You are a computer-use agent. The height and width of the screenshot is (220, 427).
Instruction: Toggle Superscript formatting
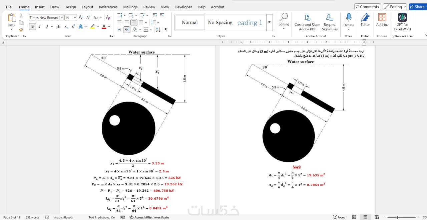(73, 27)
